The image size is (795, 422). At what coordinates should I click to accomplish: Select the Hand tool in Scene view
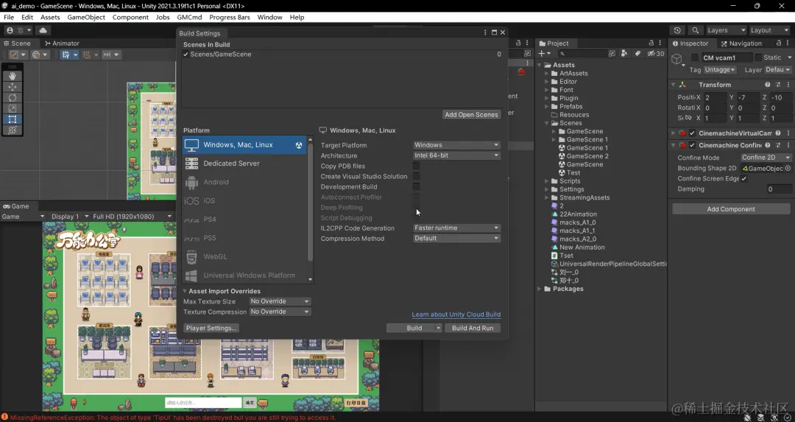pos(13,76)
